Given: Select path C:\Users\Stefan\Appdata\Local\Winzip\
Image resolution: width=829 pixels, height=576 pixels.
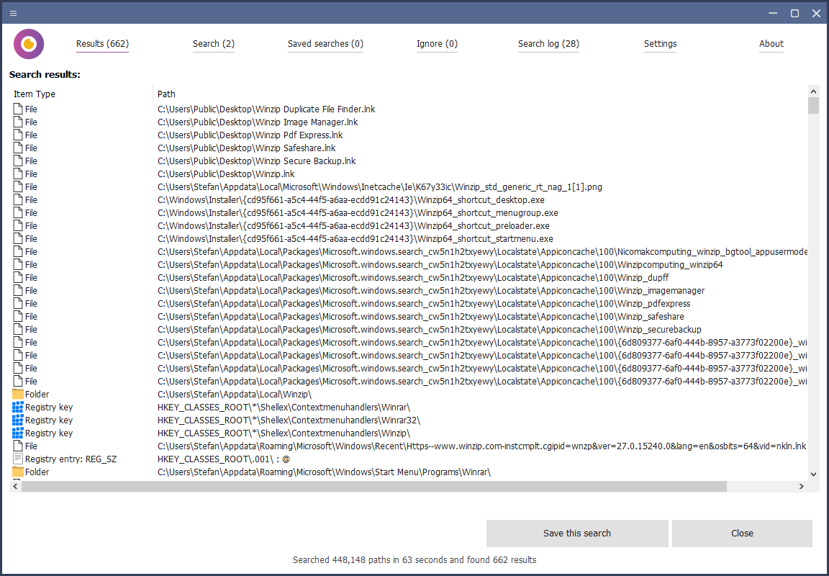Looking at the screenshot, I should pos(235,394).
